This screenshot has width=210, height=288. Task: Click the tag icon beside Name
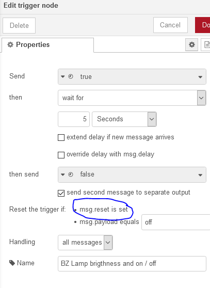[12, 263]
